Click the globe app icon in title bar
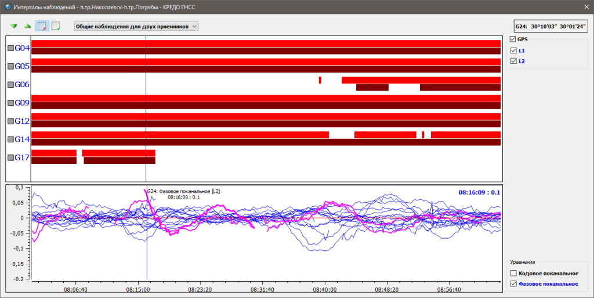This screenshot has height=298, width=594. (x=7, y=7)
